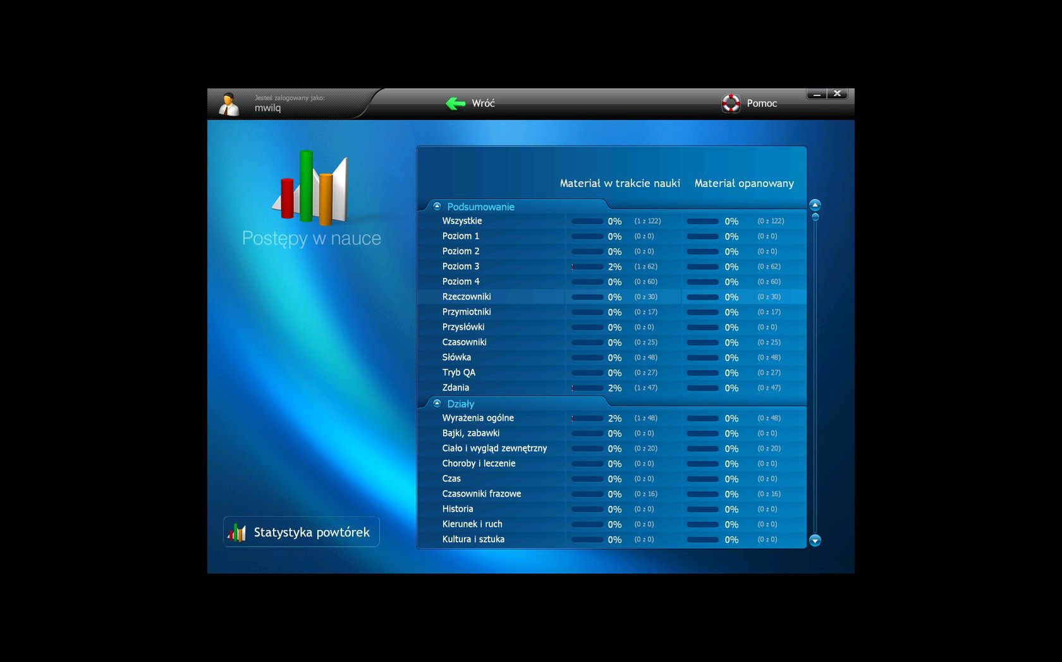This screenshot has height=662, width=1062.
Task: Select the Poziom 2 row
Action: pyautogui.click(x=611, y=251)
